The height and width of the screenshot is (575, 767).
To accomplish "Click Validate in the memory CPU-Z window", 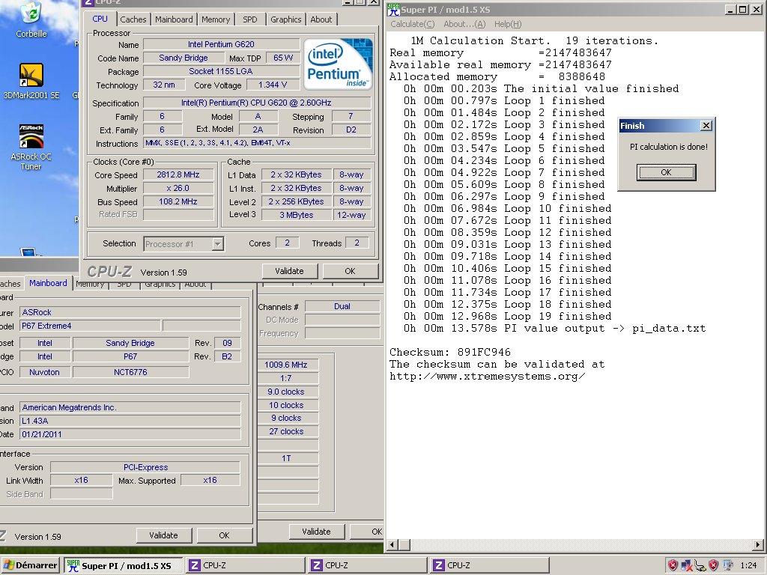I will 316,532.
